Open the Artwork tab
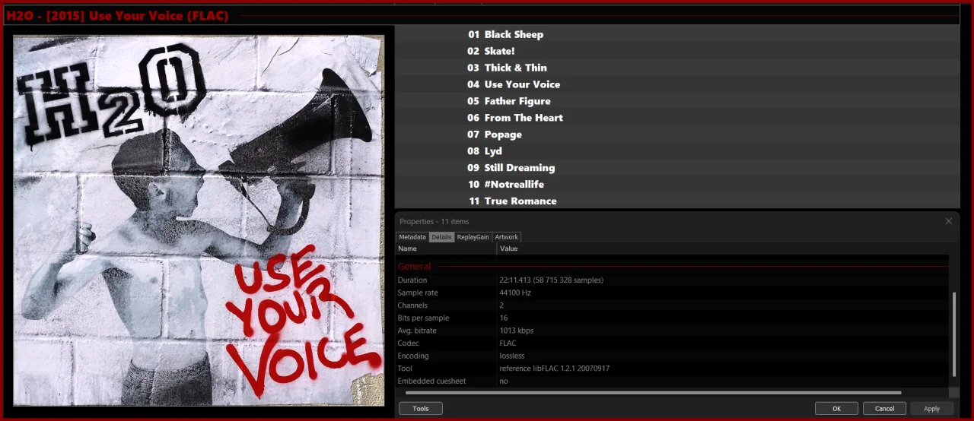The width and height of the screenshot is (974, 421). coord(507,237)
